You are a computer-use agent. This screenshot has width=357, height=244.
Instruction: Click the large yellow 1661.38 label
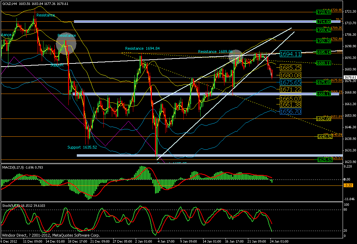tap(290, 104)
